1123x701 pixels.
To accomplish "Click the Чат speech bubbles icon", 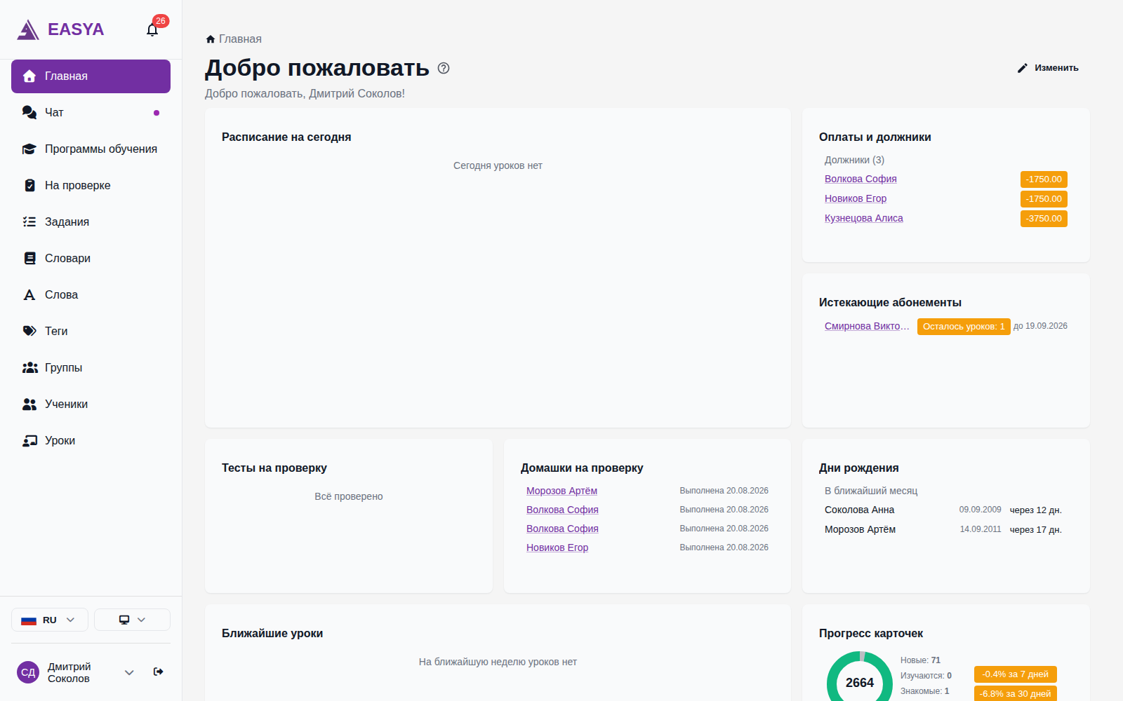I will pos(29,112).
